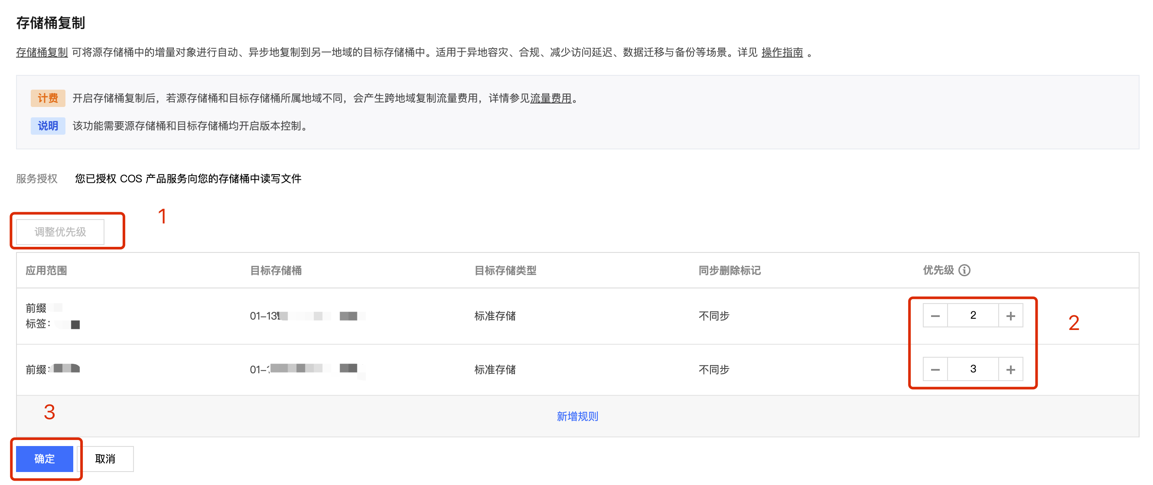Screen dimensions: 1153x485
Task: Click the 目标存储桶 column header
Action: (x=276, y=271)
